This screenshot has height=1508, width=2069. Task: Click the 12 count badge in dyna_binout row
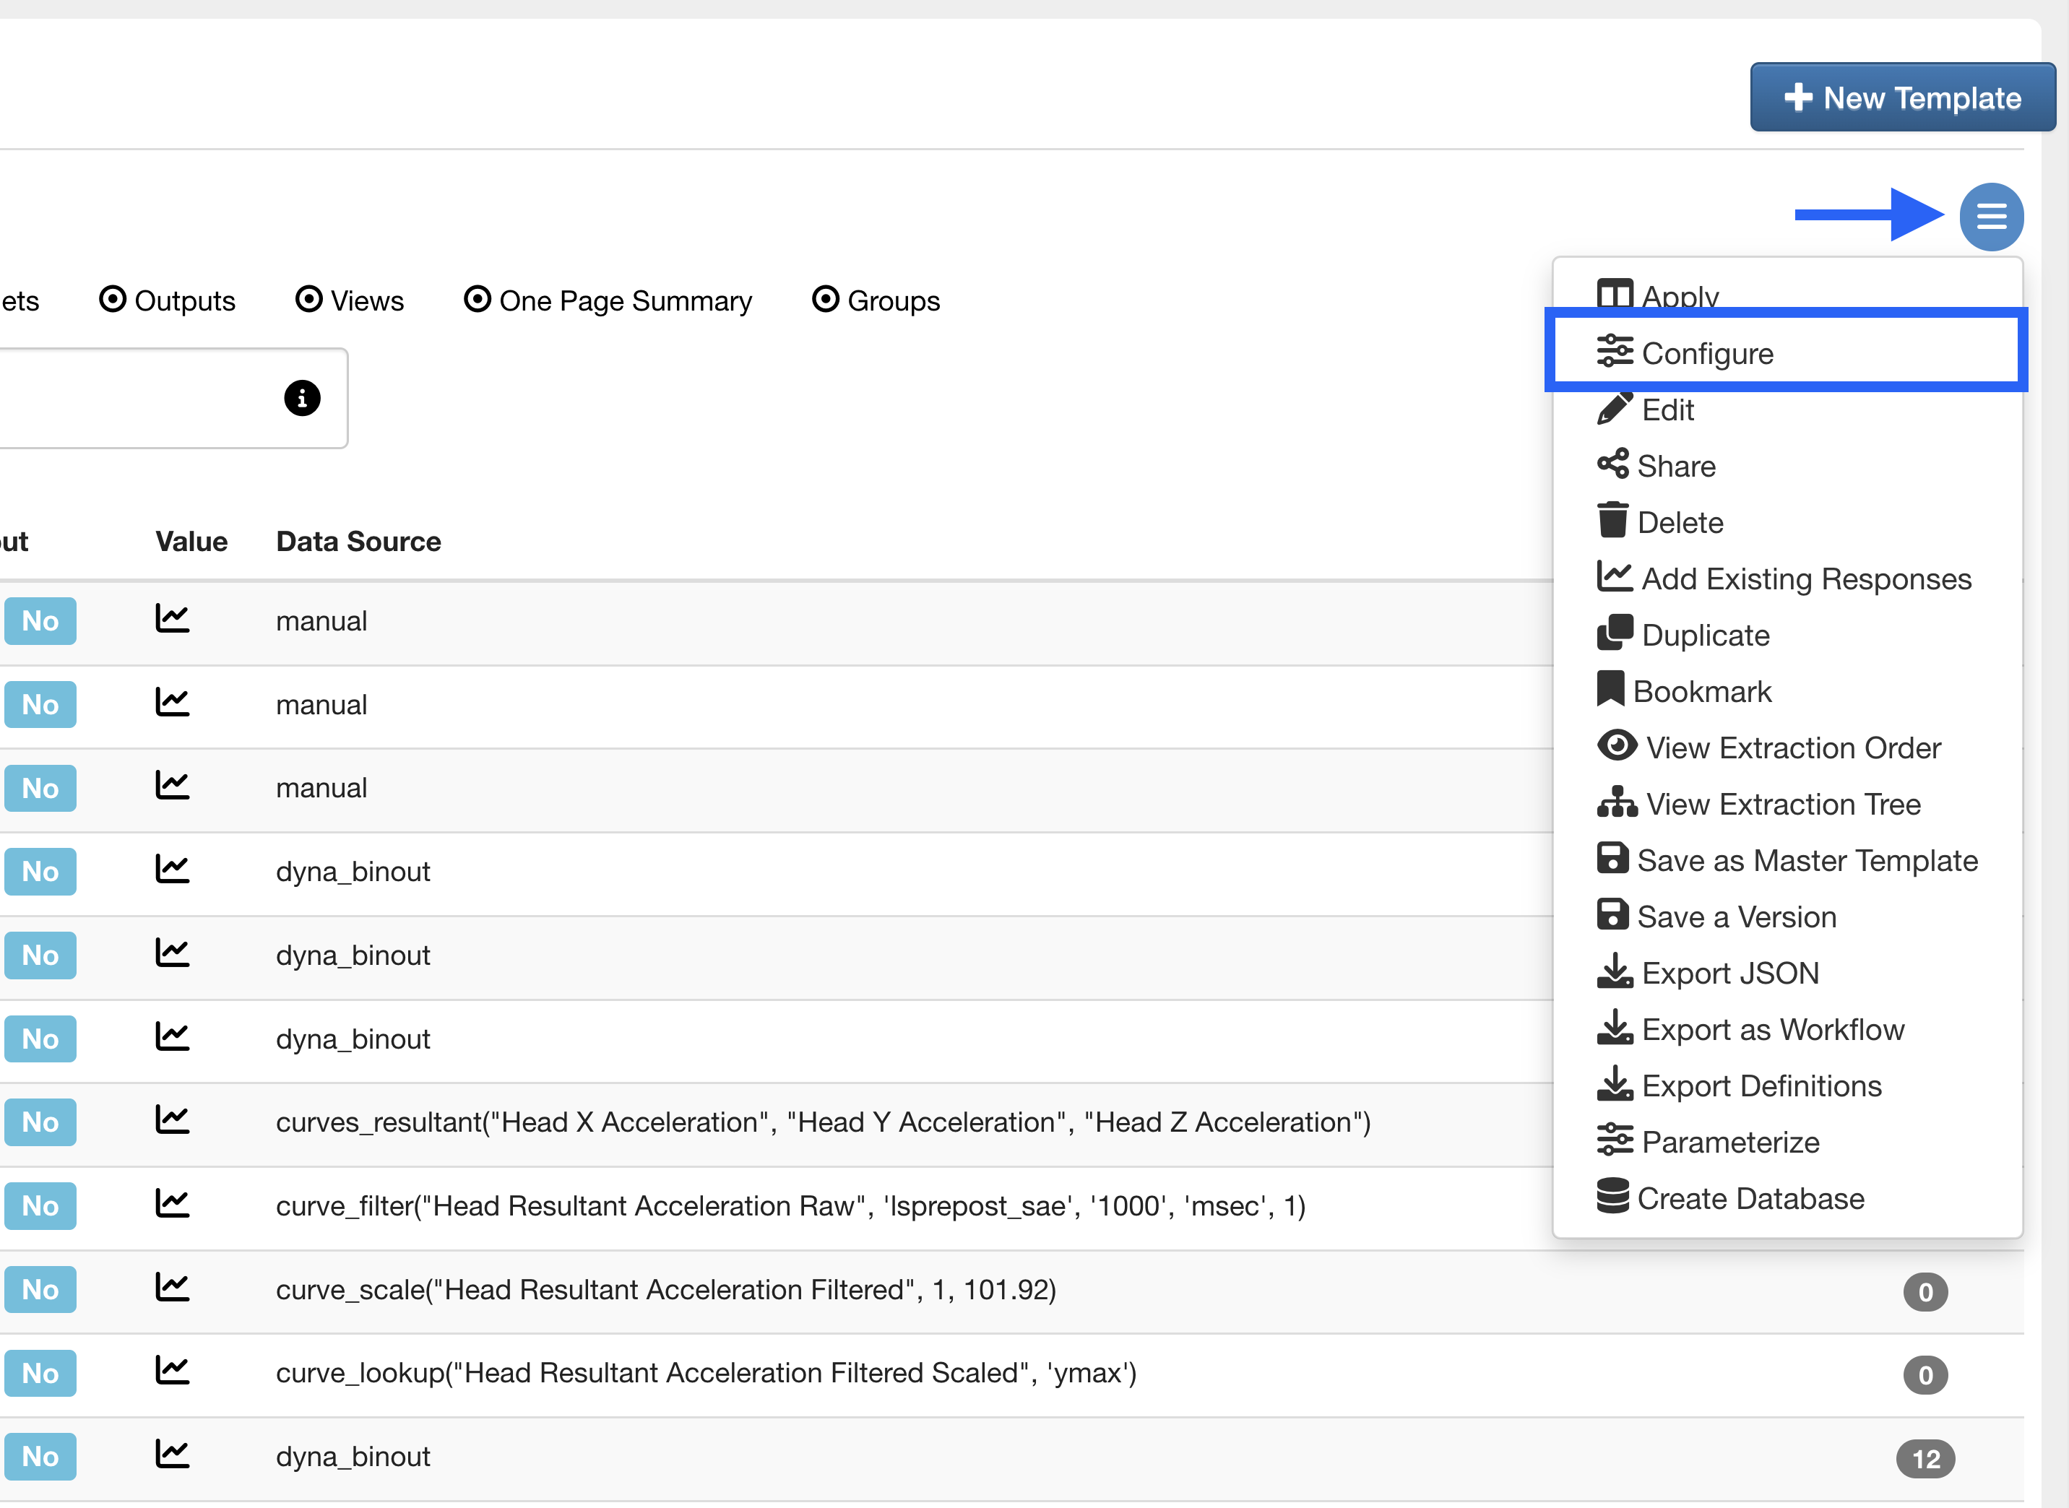tap(1925, 1459)
